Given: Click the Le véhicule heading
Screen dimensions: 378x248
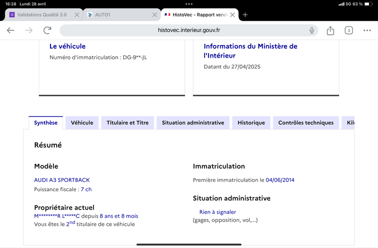Looking at the screenshot, I should (x=68, y=46).
